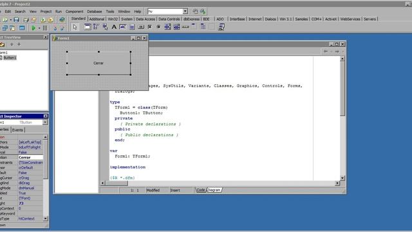
Task: Select the Code tab in code editor
Action: 200,190
